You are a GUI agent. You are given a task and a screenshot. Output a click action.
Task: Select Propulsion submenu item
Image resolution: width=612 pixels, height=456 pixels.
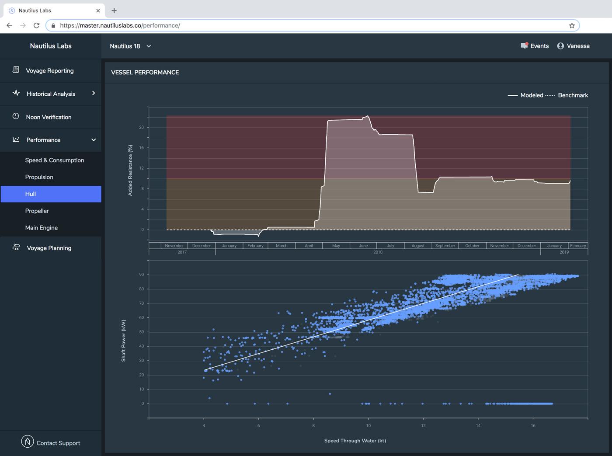pyautogui.click(x=39, y=177)
